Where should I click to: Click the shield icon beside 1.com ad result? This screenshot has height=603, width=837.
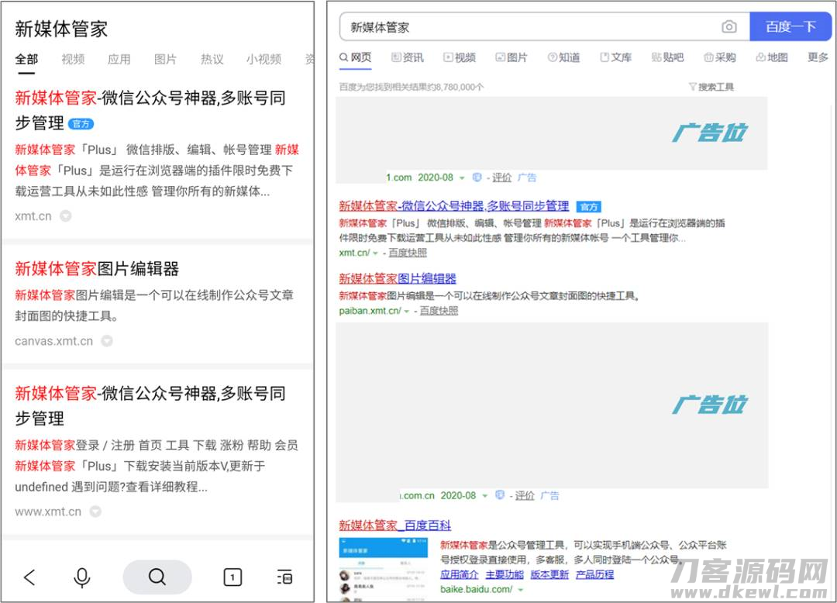[x=477, y=177]
